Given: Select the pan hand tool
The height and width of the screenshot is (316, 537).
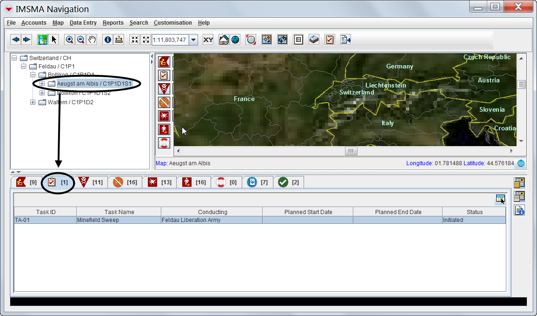Looking at the screenshot, I should click(x=92, y=40).
